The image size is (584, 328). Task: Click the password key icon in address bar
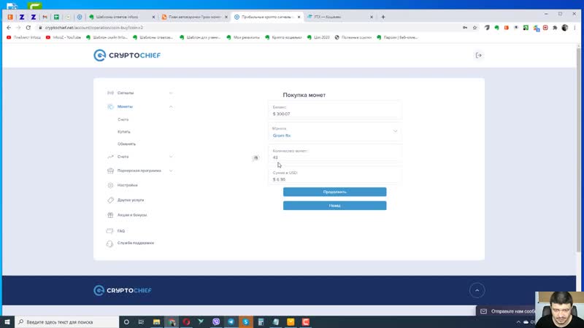point(465,28)
